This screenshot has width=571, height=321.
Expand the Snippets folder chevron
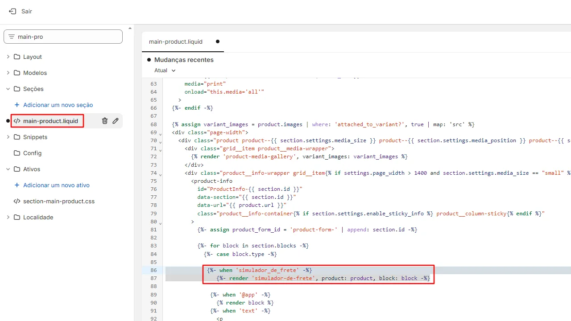coord(8,137)
